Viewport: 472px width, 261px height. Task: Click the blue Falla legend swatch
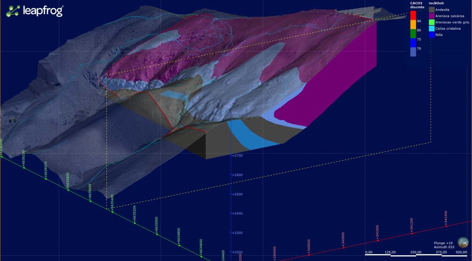pyautogui.click(x=432, y=35)
